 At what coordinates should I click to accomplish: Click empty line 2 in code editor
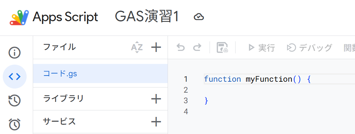[279, 90]
